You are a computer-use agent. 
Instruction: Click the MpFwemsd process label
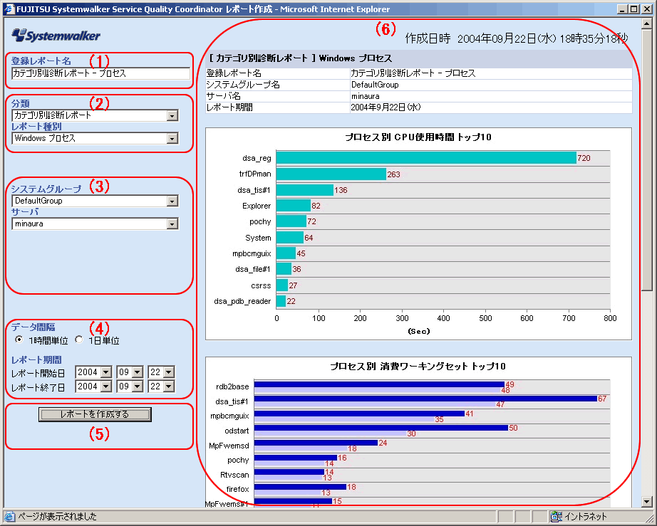[229, 446]
